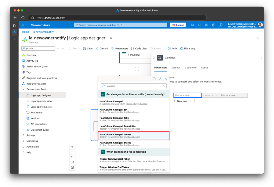274x187 pixels.
Task: Close the Logic app designer blade
Action: [x=257, y=38]
